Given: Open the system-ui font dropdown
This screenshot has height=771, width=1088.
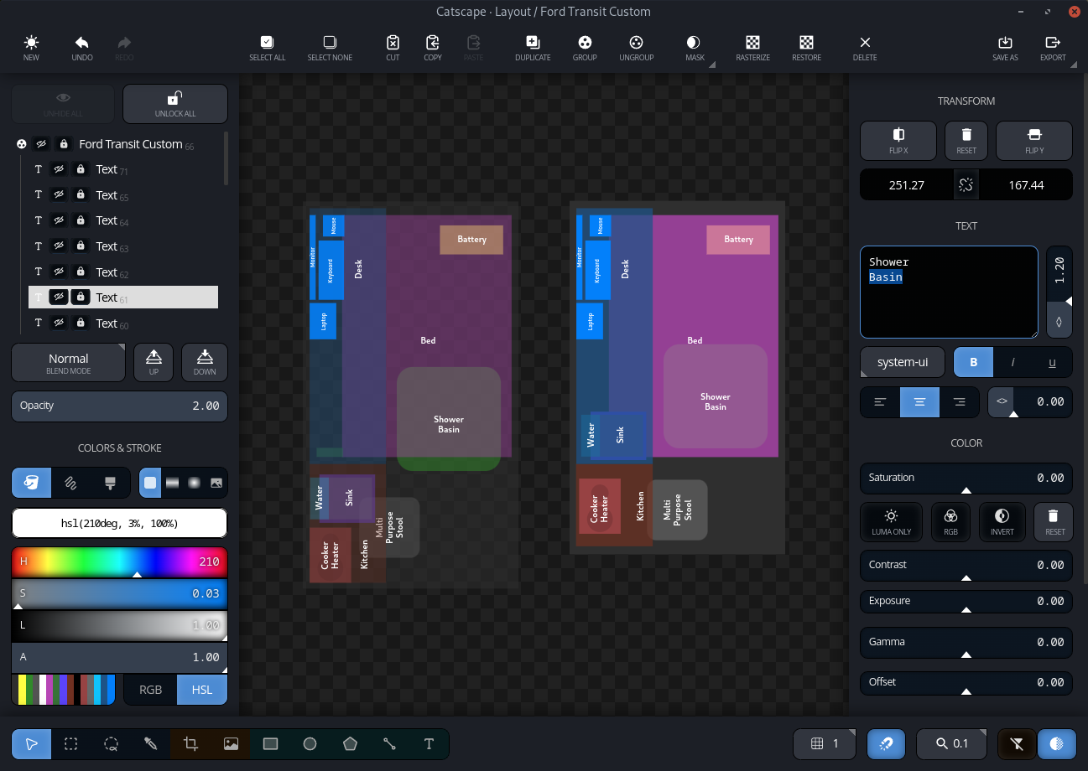Looking at the screenshot, I should tap(903, 362).
